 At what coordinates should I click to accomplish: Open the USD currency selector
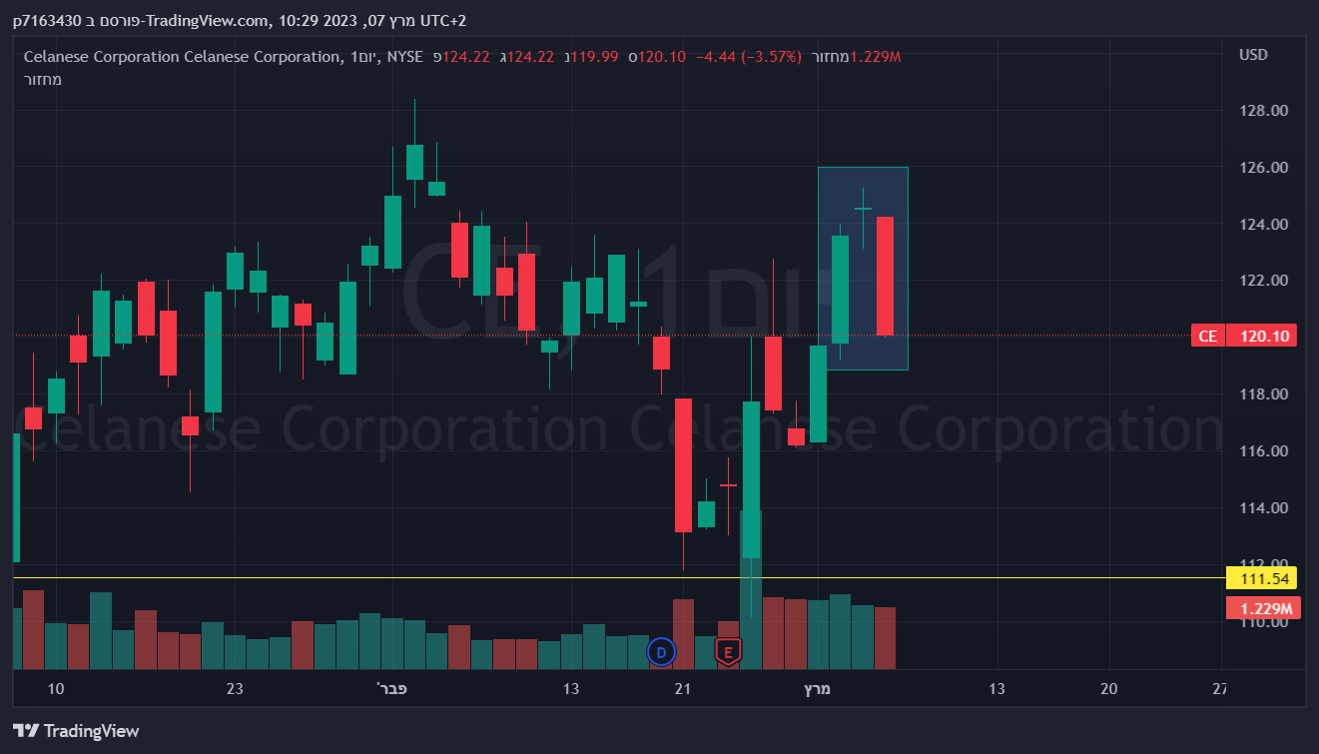coord(1253,54)
